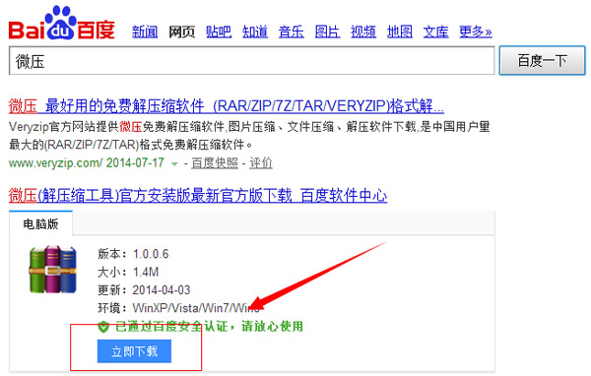Open the 更多» navigation link

click(x=476, y=31)
